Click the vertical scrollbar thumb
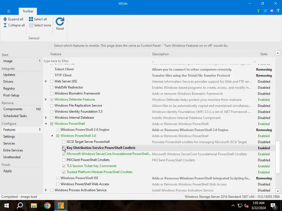This screenshot has height=211, width=282. click(278, 157)
